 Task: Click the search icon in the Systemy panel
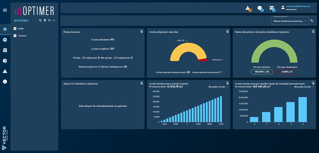tap(41, 21)
